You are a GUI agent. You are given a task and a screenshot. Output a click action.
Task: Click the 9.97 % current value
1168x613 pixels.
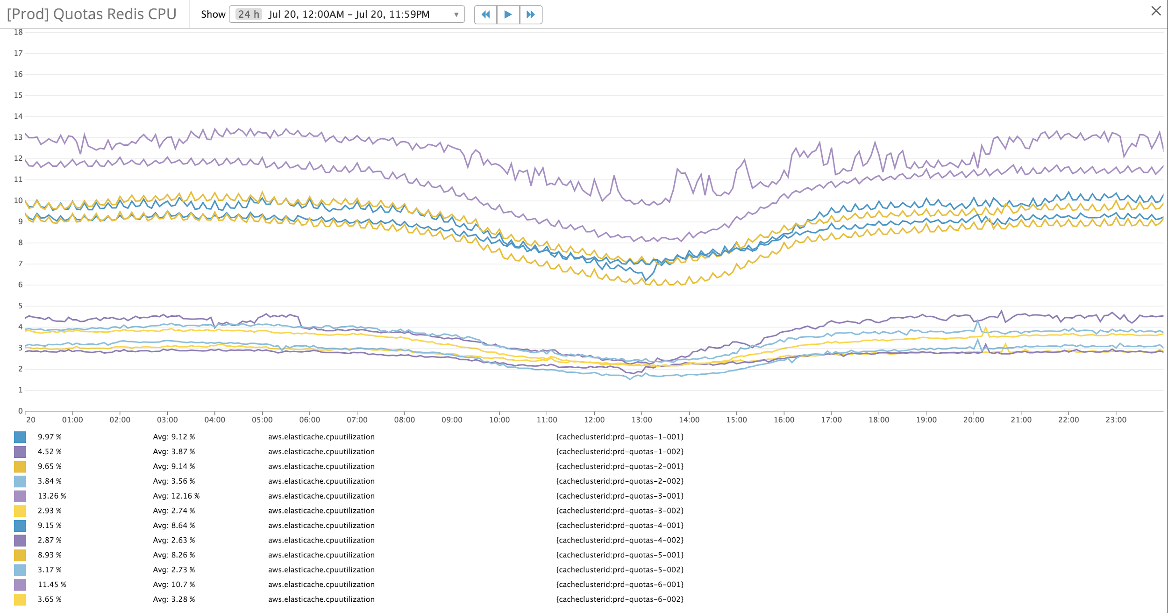50,437
